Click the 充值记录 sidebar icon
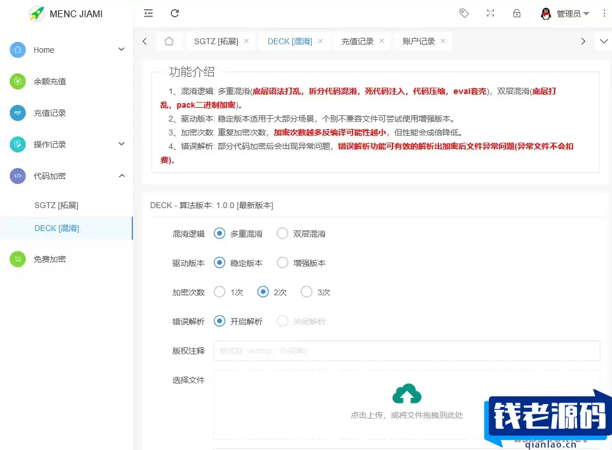Viewport: 612px width, 450px height. point(18,113)
